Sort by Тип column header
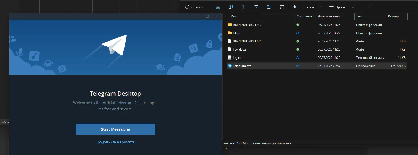Screen dimensions: 418x155 359,16
